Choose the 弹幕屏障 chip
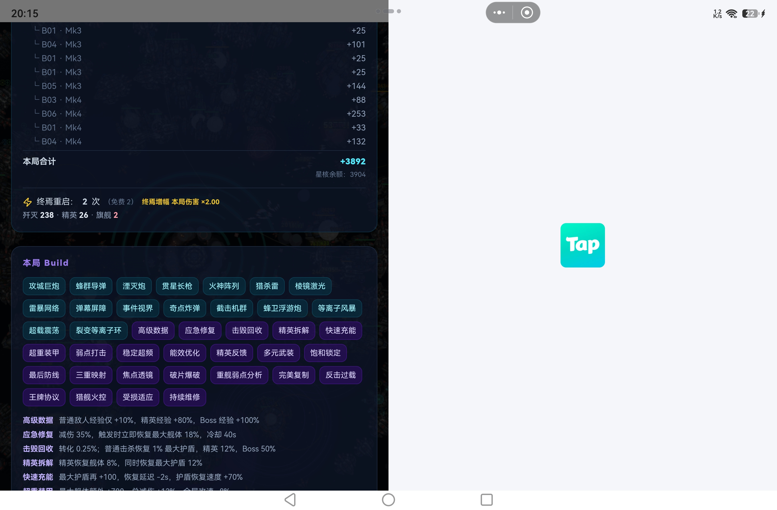777x510 pixels. pyautogui.click(x=91, y=308)
